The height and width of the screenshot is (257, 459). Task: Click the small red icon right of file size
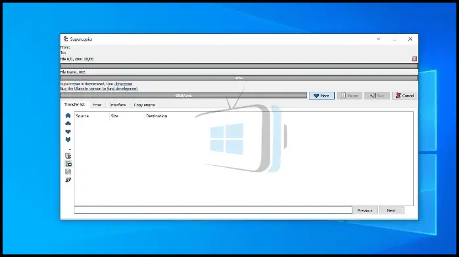[x=414, y=59]
